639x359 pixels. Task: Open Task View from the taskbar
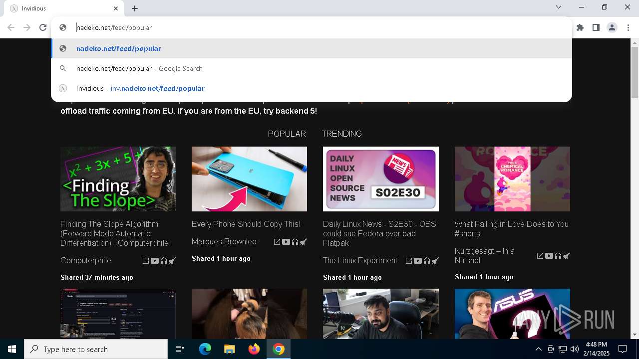(180, 349)
